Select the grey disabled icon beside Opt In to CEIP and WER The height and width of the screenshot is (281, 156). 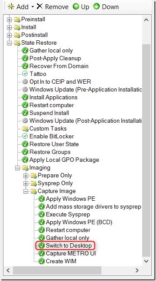[25, 82]
